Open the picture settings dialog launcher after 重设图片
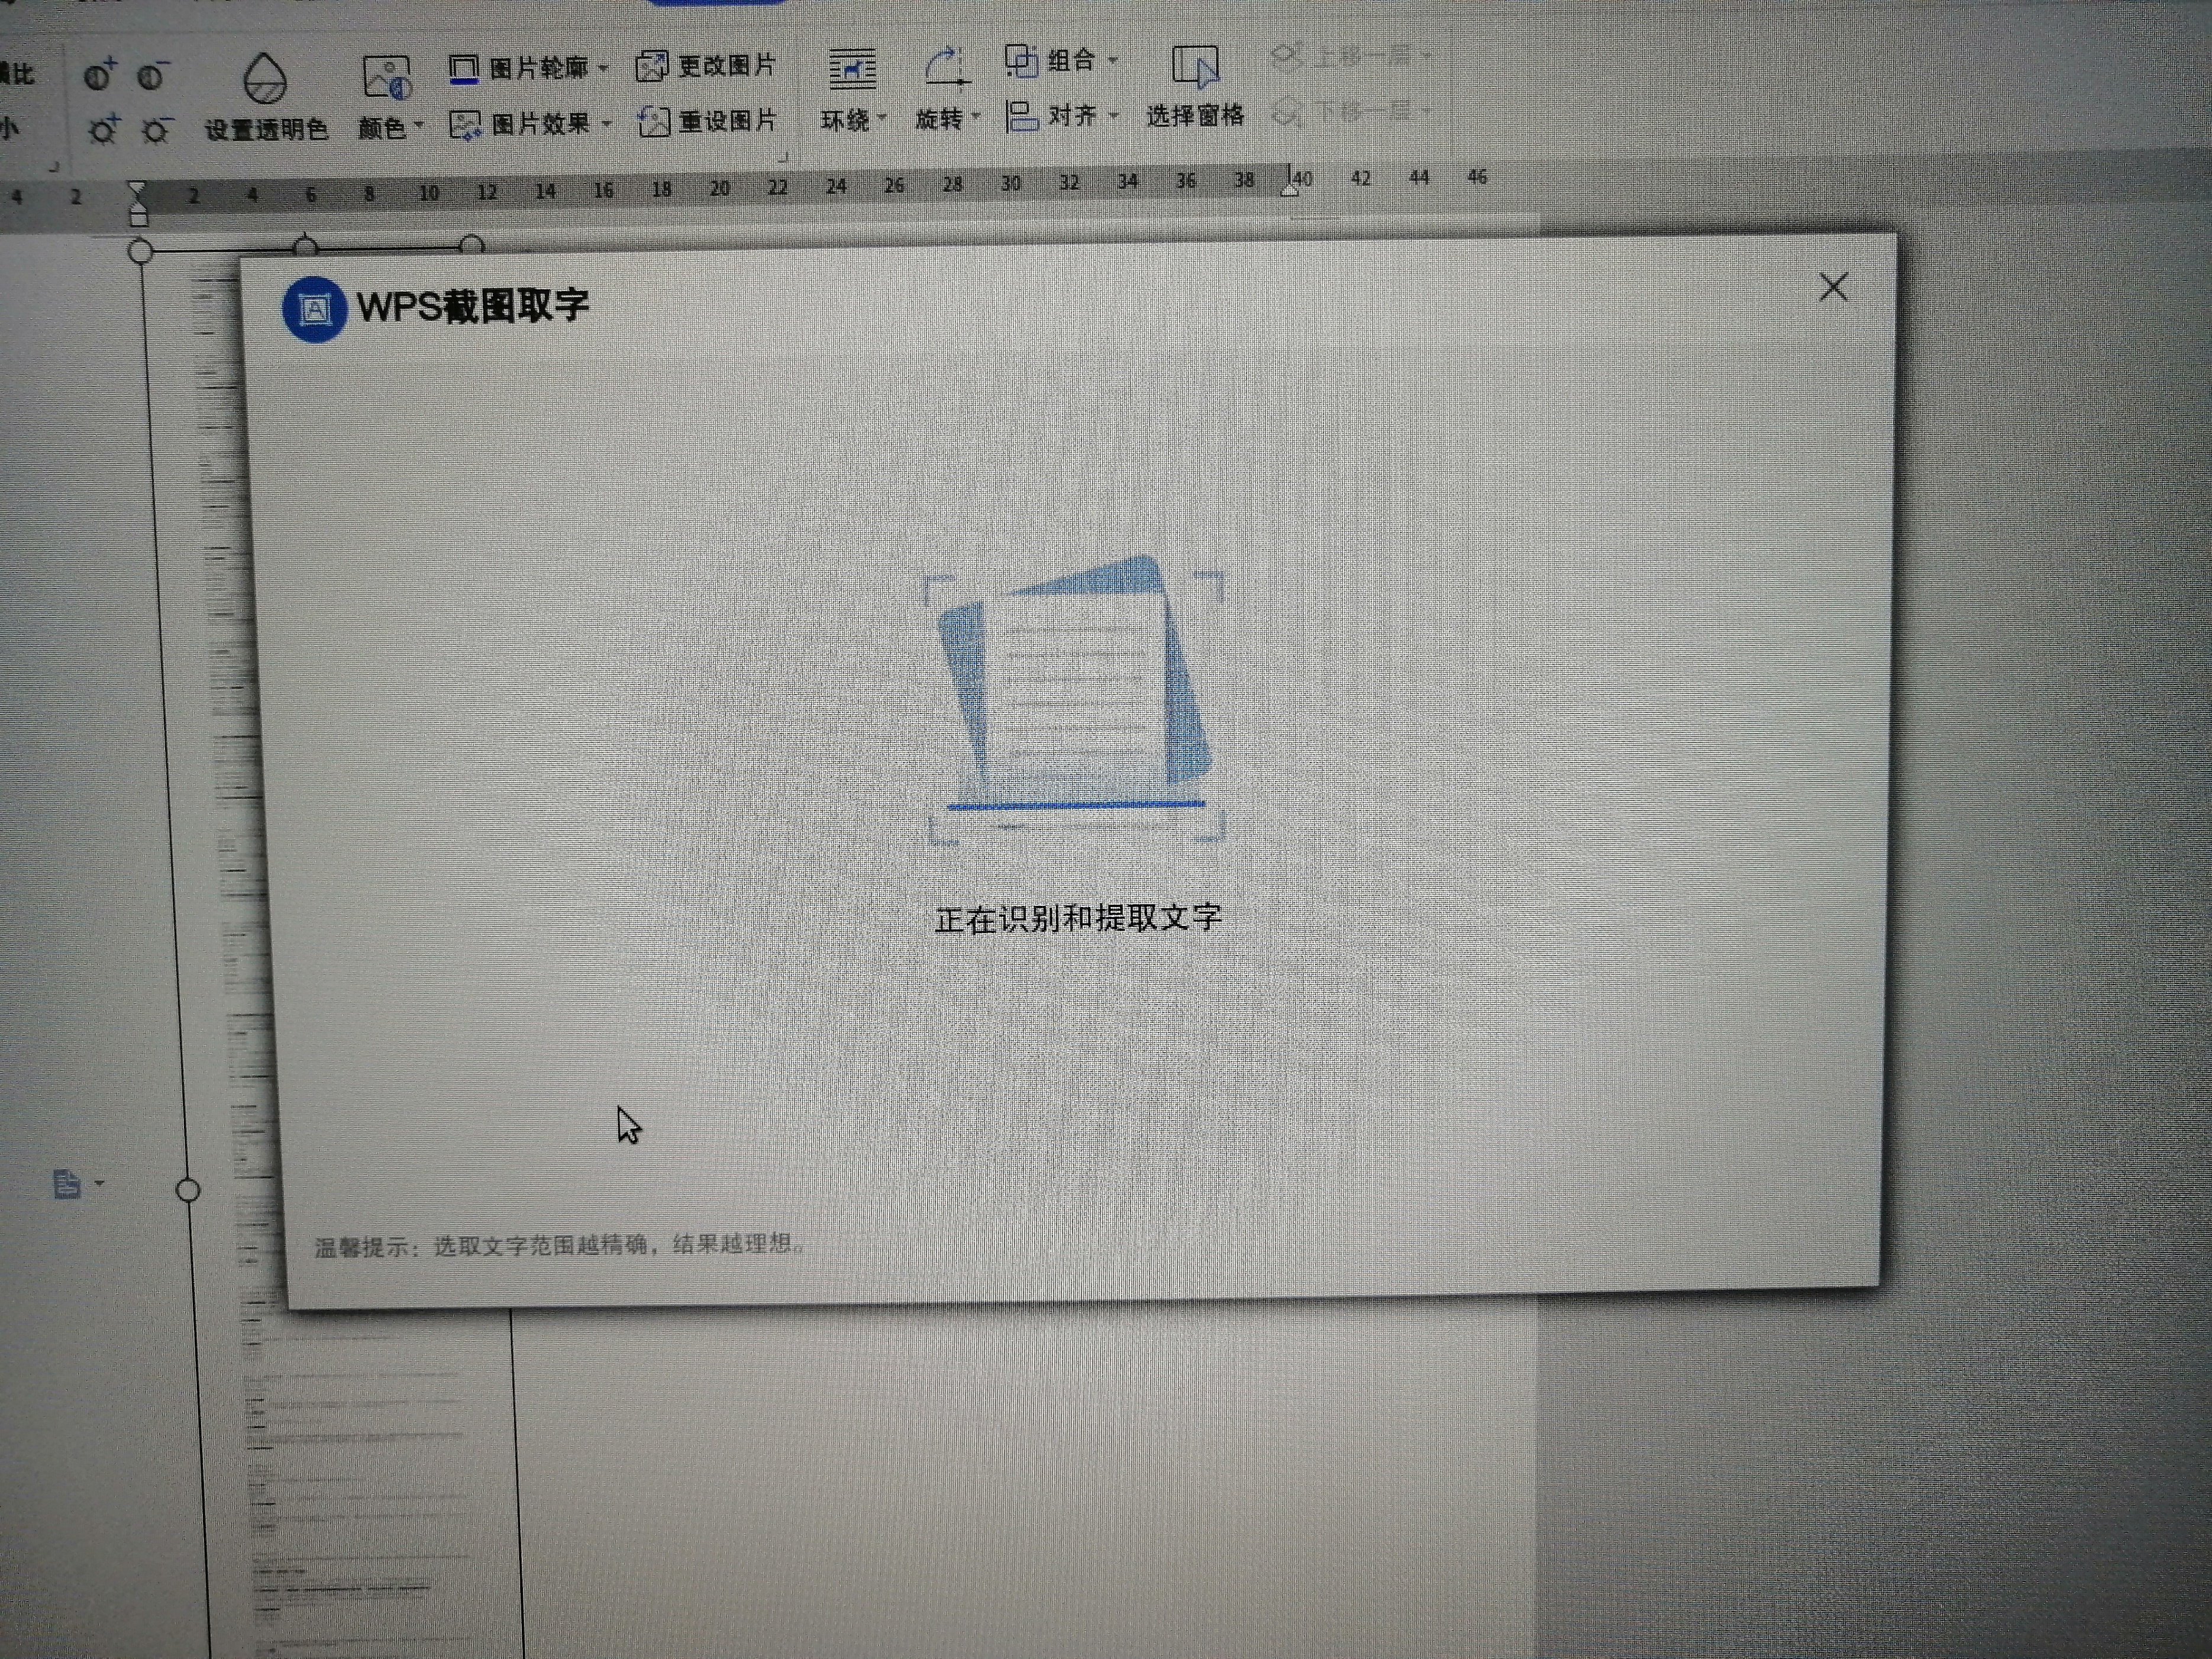The width and height of the screenshot is (2212, 1659). [783, 157]
